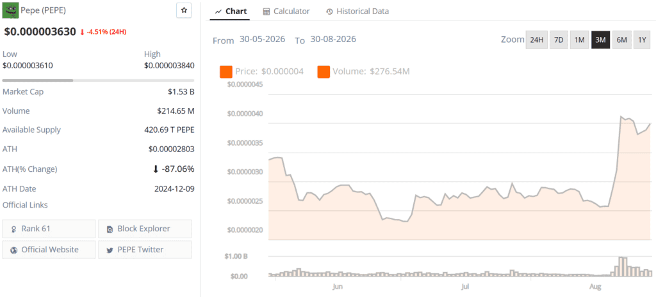656x297 pixels.
Task: Open the Historical Data tab
Action: tap(357, 11)
